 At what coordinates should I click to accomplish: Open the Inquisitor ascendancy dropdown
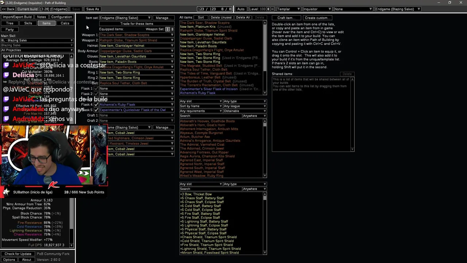coord(317,9)
